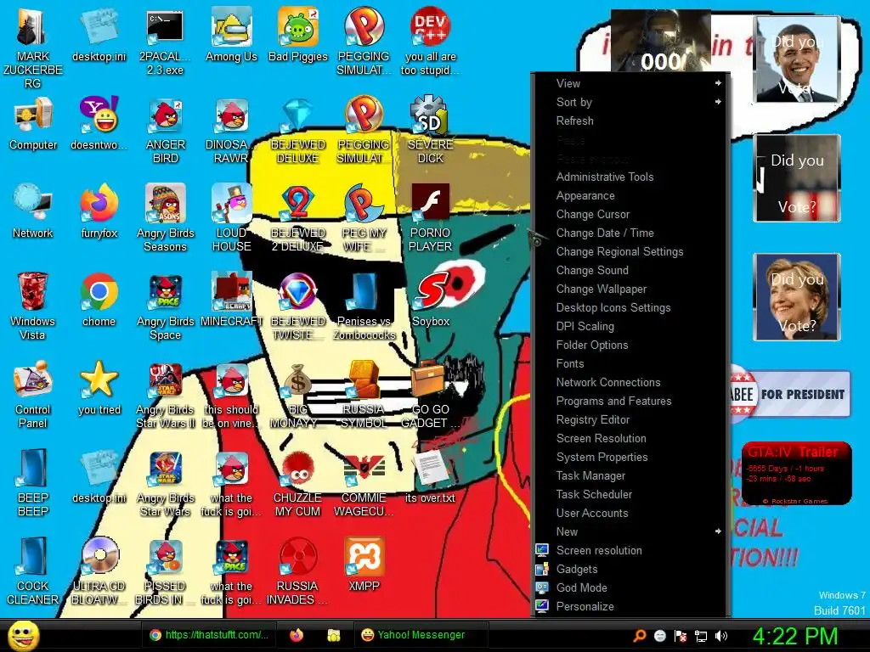870x652 pixels.
Task: Expand the View submenu
Action: point(630,83)
